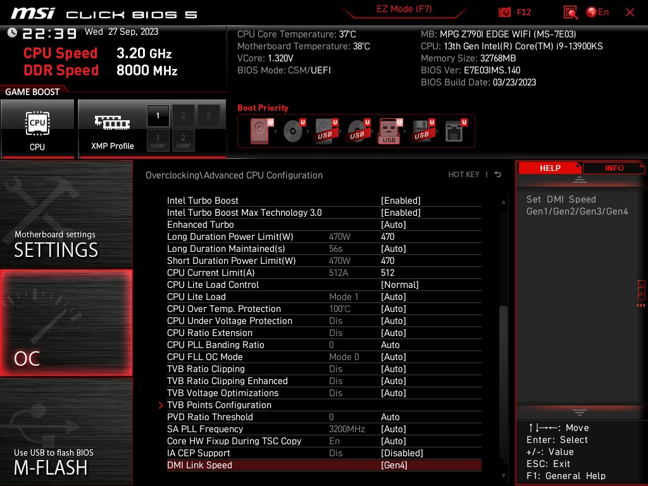Click the MSI logo
648x486 pixels.
[x=33, y=13]
